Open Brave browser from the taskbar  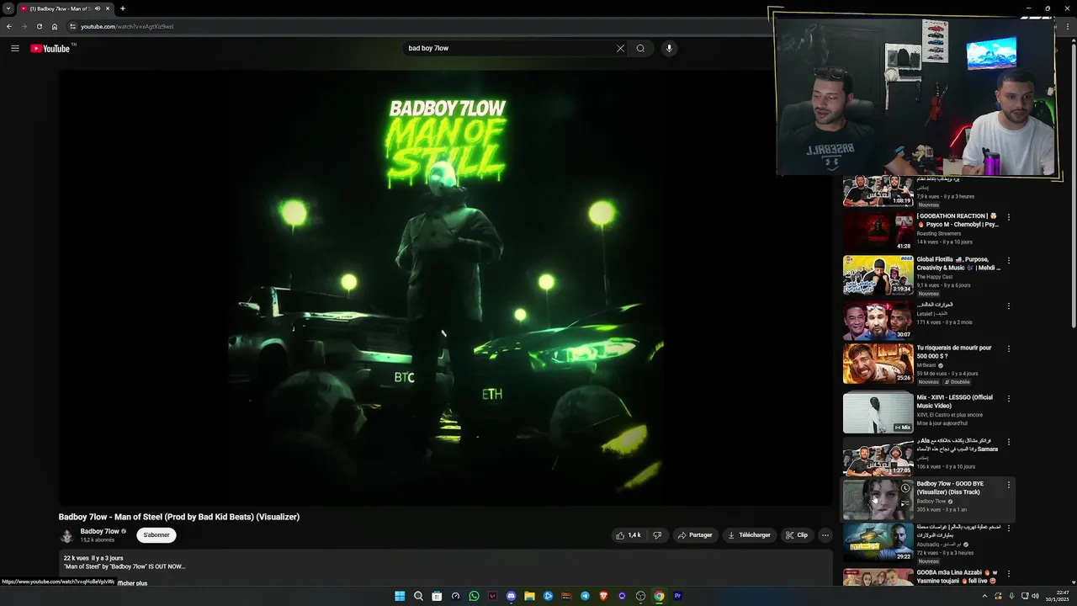[603, 596]
